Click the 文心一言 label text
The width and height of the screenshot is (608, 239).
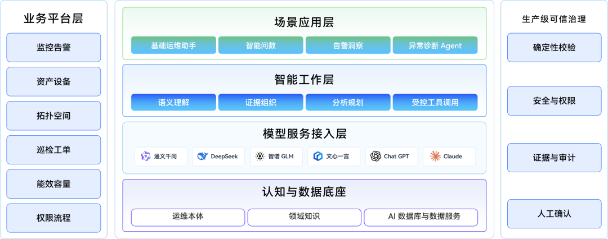pyautogui.click(x=338, y=157)
